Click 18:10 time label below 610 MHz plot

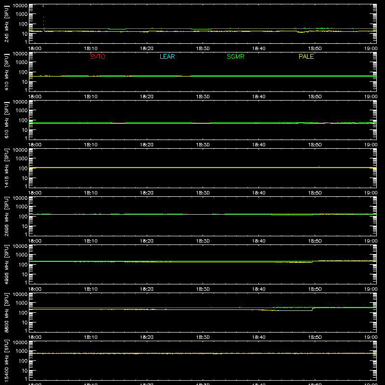tap(90, 145)
